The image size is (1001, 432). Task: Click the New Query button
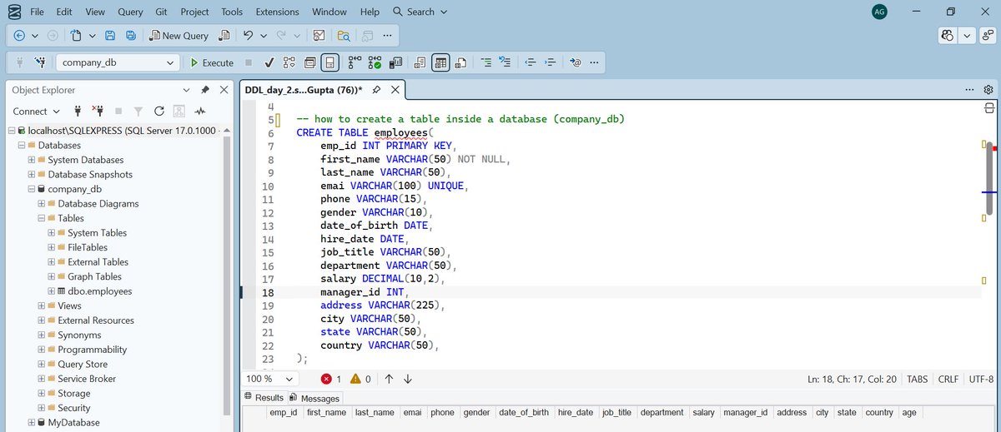tap(179, 36)
